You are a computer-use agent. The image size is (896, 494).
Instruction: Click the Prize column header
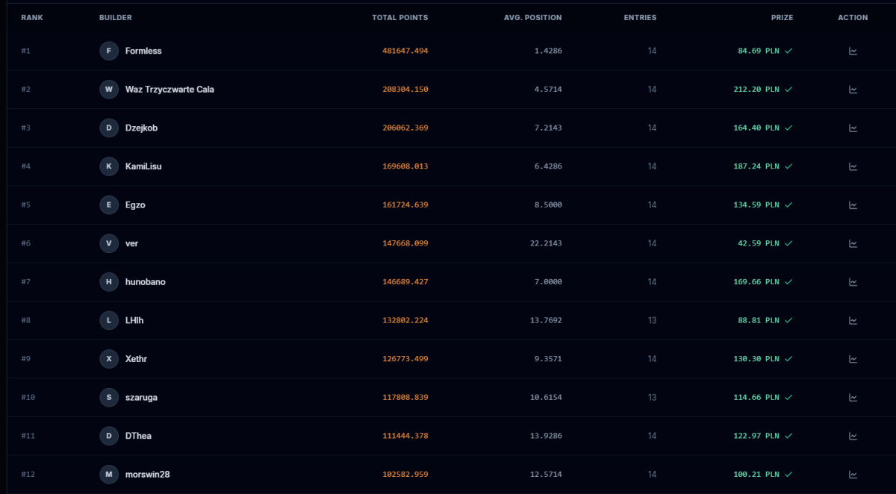click(x=783, y=18)
